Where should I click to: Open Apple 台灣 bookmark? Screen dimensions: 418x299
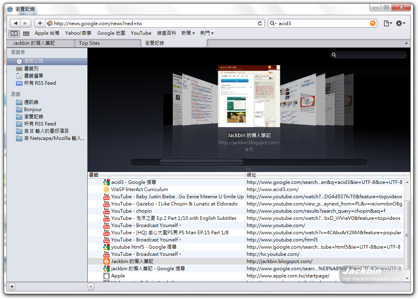point(47,33)
